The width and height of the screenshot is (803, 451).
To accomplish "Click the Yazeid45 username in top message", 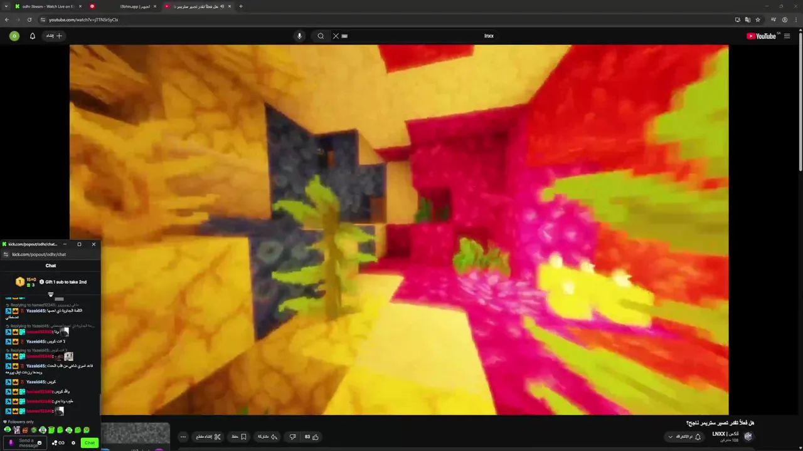I will [x=36, y=311].
